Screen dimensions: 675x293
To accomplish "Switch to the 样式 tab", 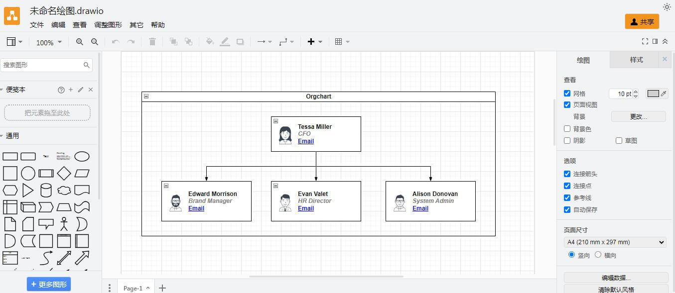I will coord(636,60).
